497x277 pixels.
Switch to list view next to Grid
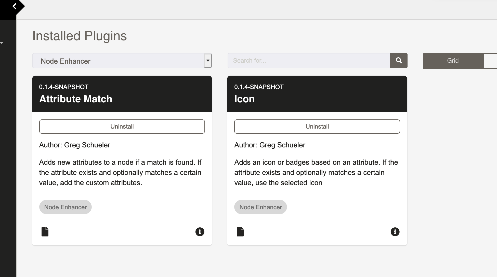coord(492,61)
